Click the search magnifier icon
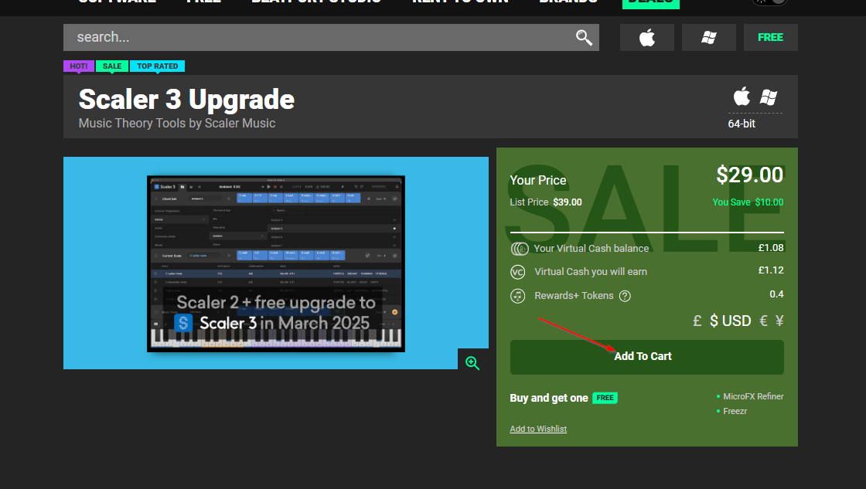 click(x=584, y=38)
